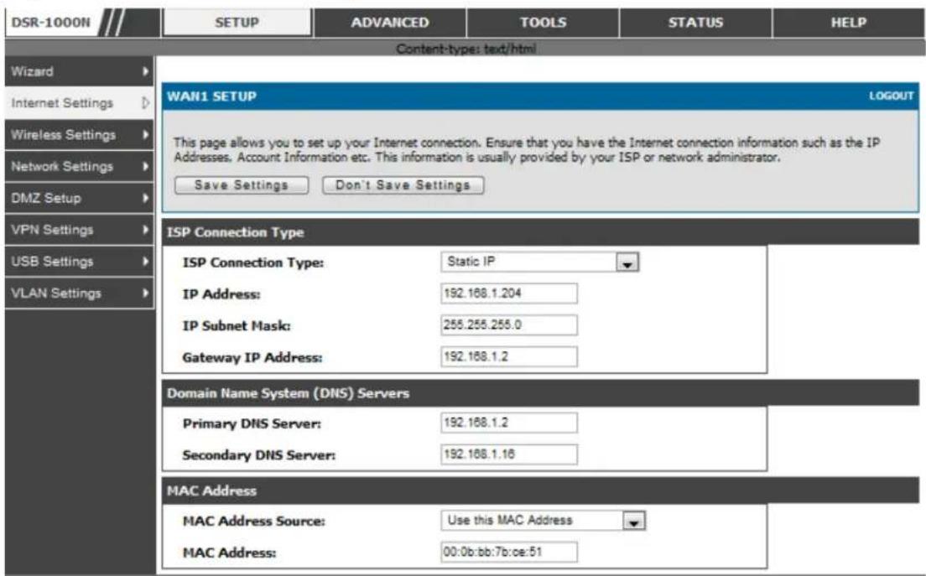Click the MAC Address section header
Viewport: 926px width, 576px height.
(540, 490)
